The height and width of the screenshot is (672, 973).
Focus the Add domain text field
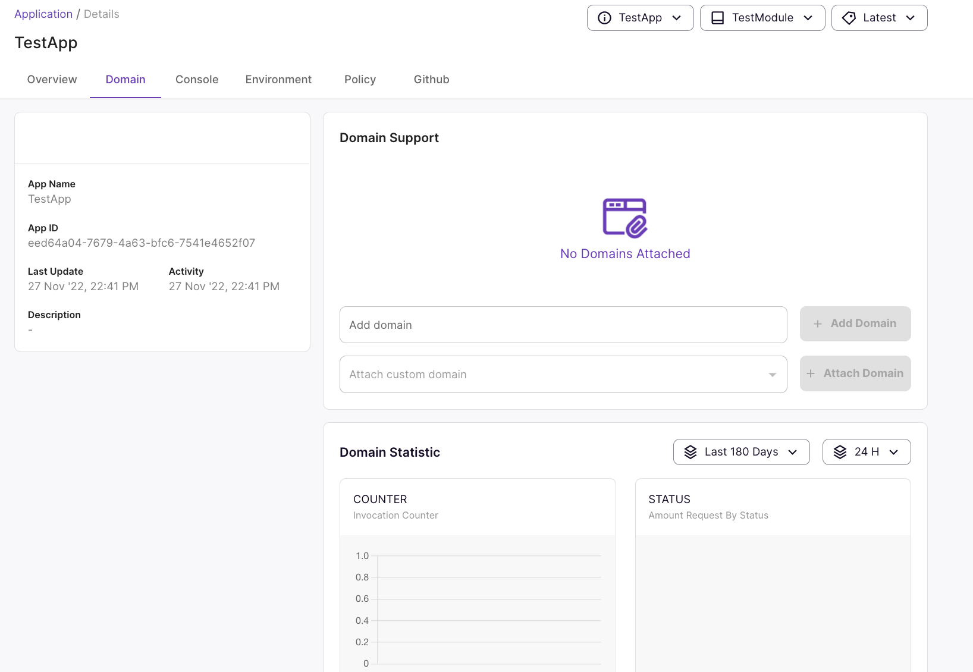(x=563, y=325)
